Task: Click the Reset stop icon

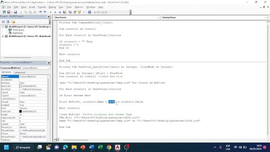Action: (x=59, y=12)
